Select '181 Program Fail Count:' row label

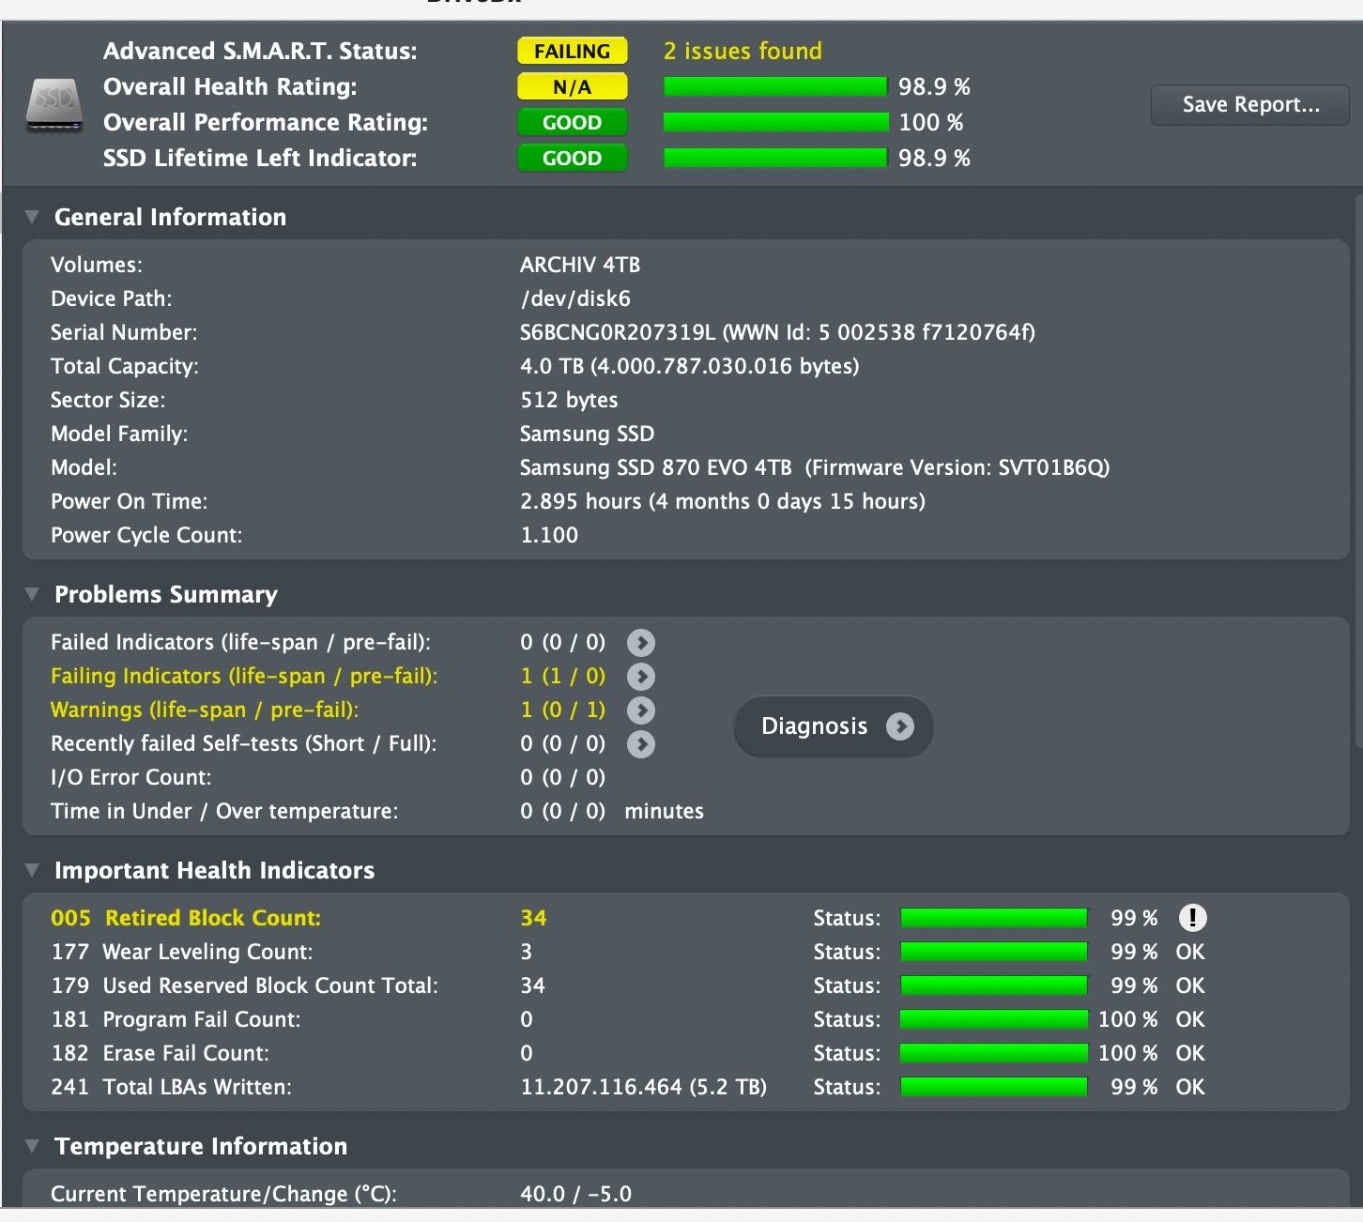[176, 1019]
